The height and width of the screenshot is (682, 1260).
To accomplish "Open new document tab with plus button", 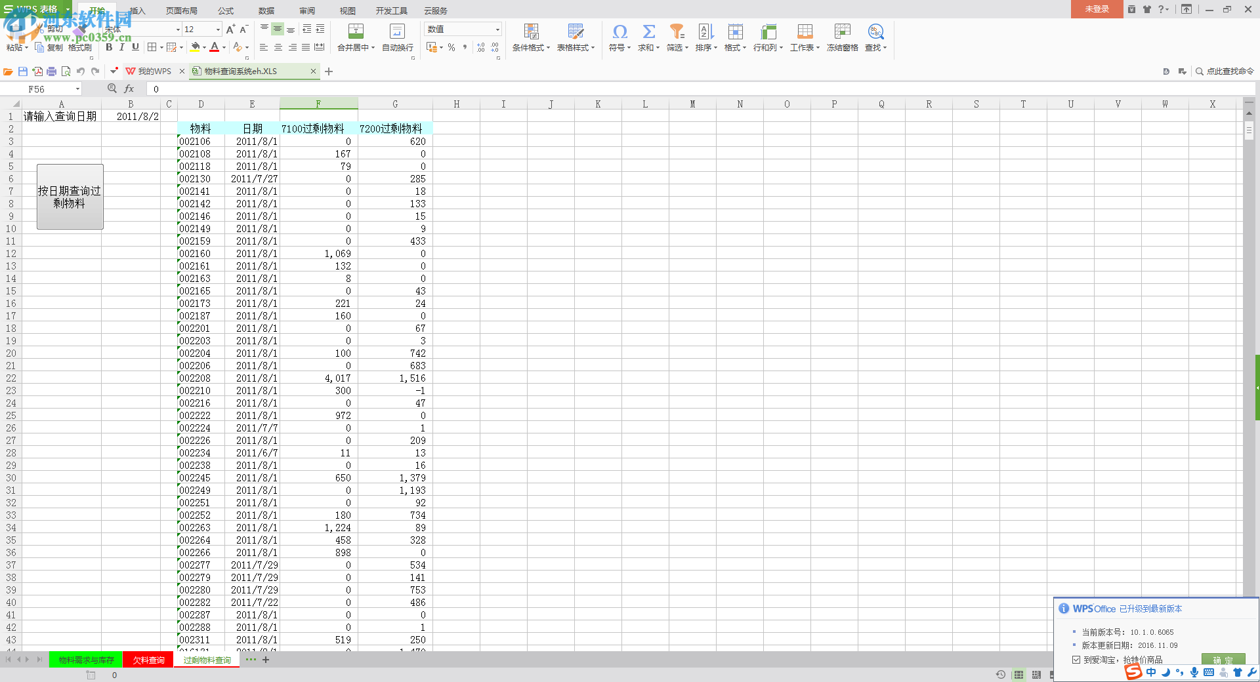I will [x=329, y=71].
